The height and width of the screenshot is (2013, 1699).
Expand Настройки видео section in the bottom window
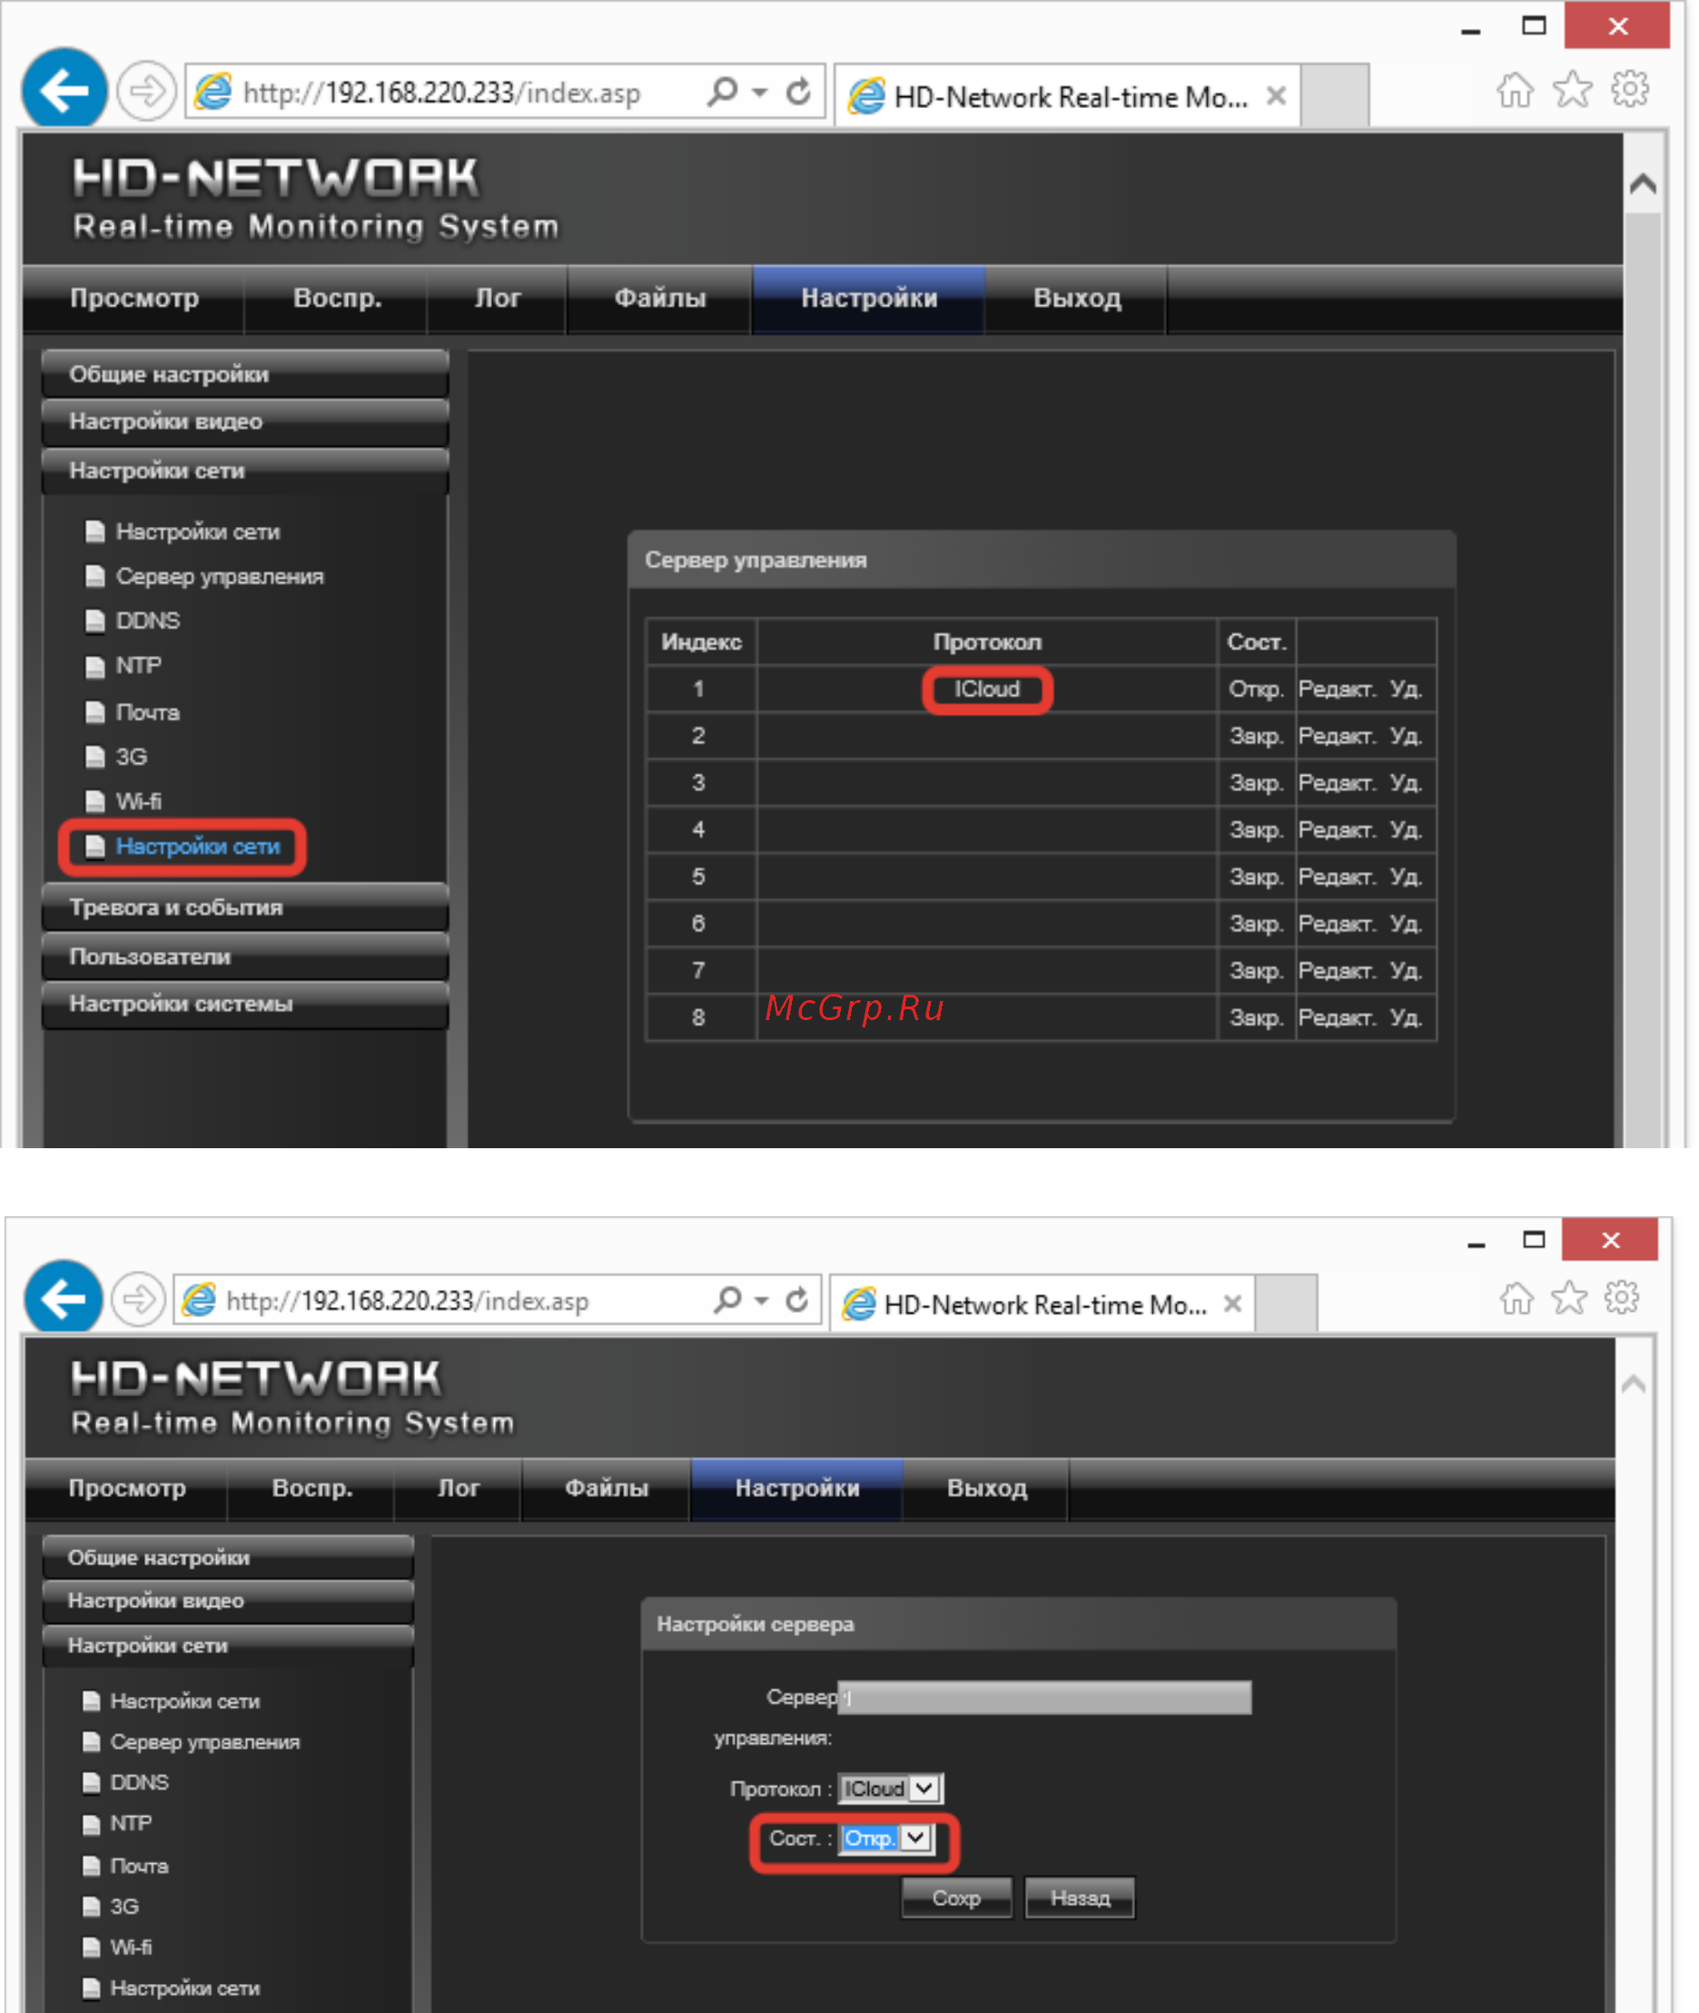[228, 1601]
